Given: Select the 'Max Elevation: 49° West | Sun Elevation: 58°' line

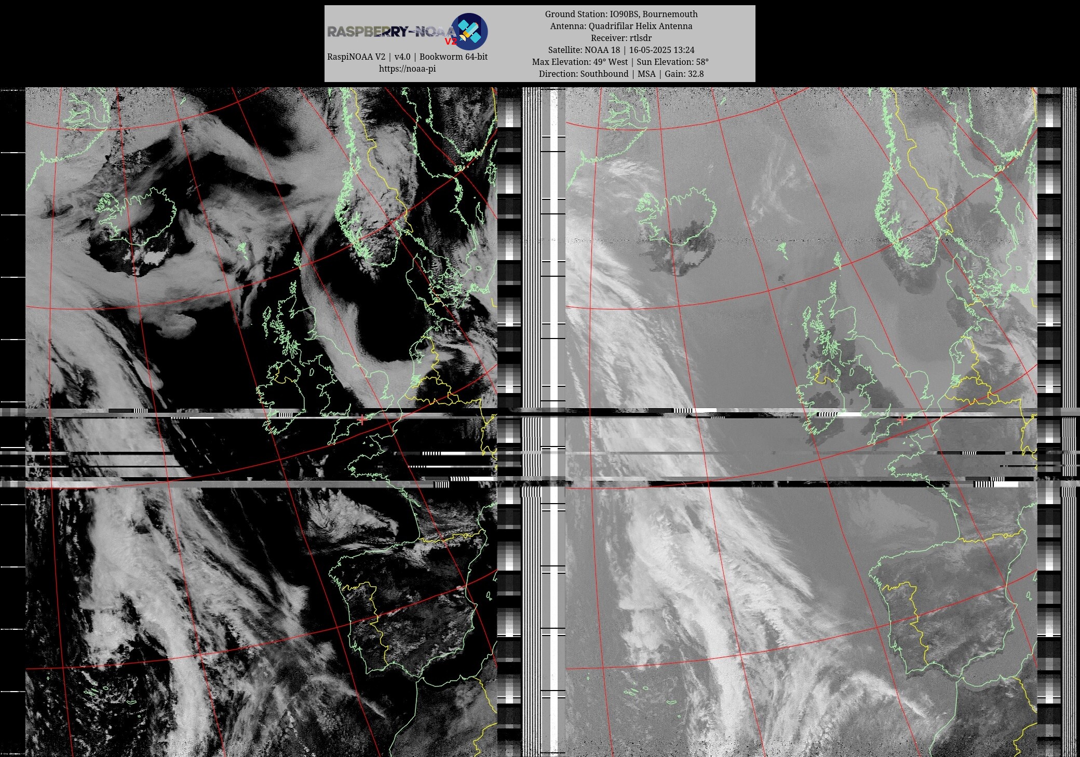Looking at the screenshot, I should 620,62.
